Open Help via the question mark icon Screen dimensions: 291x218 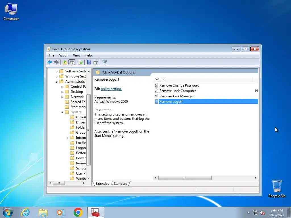(x=89, y=62)
